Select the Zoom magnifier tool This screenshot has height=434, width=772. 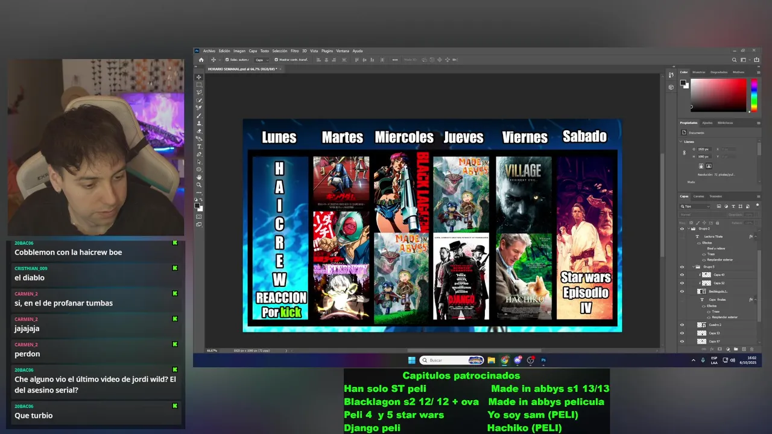point(198,185)
